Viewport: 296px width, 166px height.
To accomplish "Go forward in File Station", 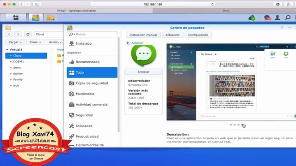I will tap(18, 34).
